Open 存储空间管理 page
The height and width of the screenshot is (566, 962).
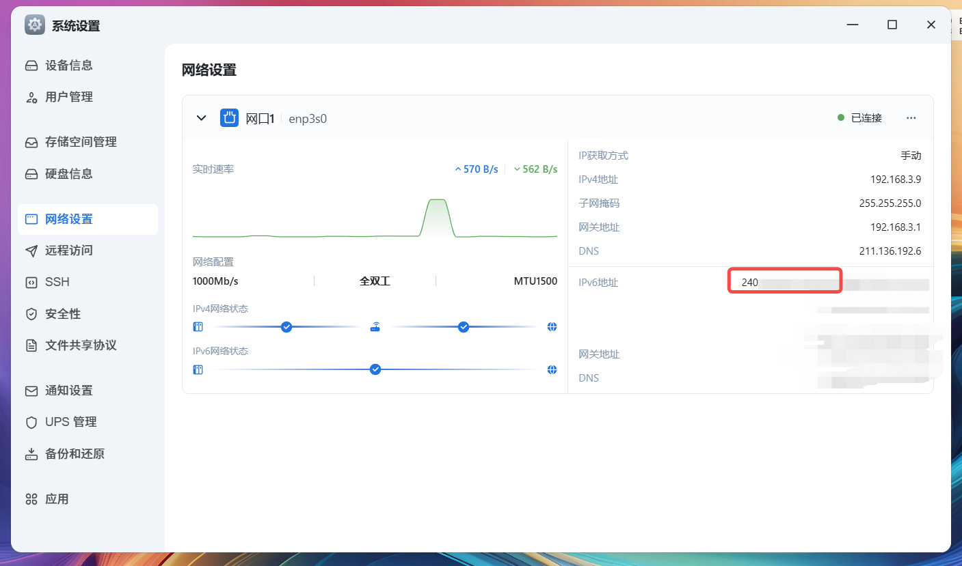(x=81, y=142)
